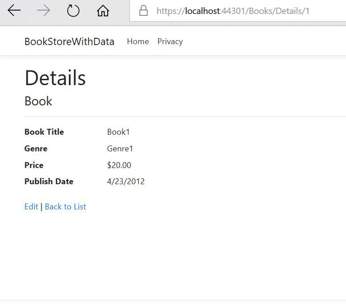The image size is (346, 304).
Task: Select the Book1 title value
Action: click(118, 132)
